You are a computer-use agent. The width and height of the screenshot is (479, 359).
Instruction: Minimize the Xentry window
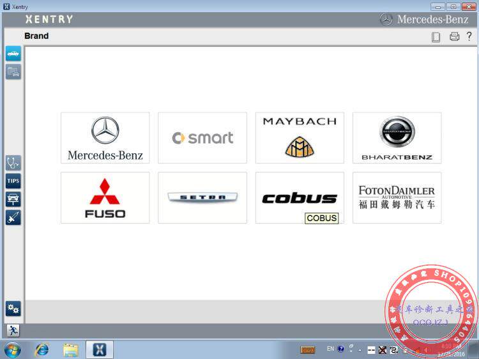(438, 7)
